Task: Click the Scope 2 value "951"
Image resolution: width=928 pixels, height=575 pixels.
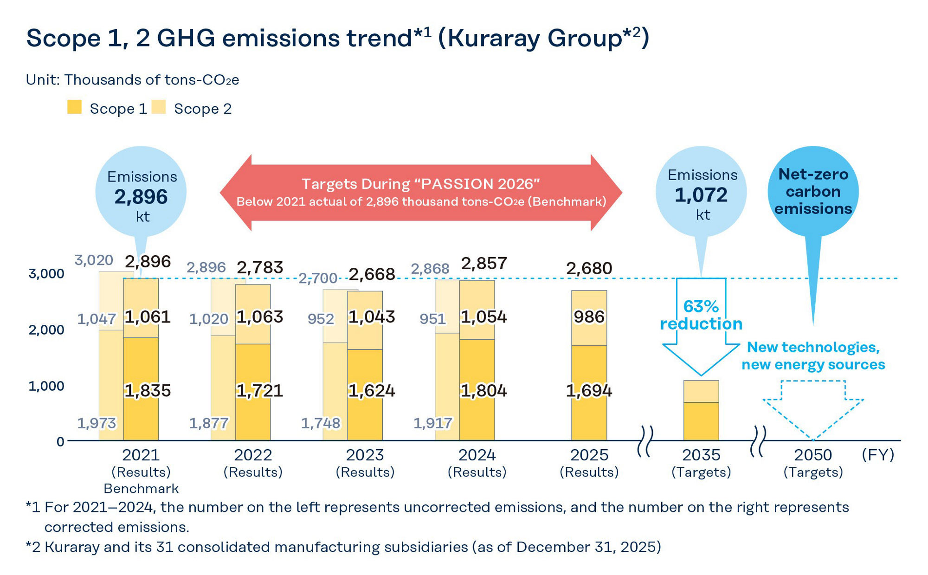Action: (x=433, y=319)
